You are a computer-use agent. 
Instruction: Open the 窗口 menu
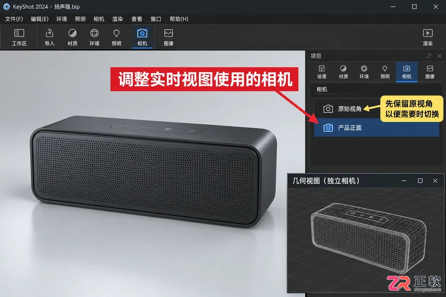pos(156,19)
